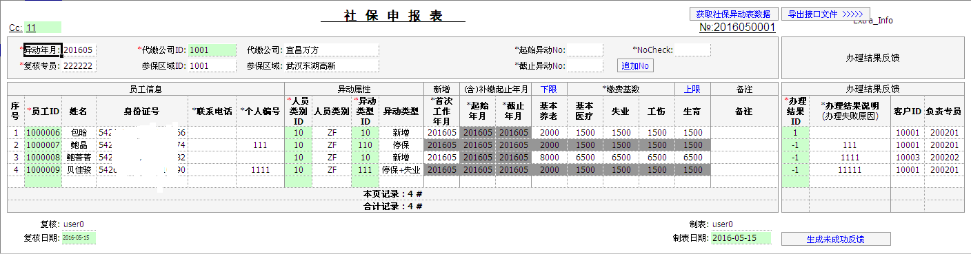The height and width of the screenshot is (254, 971).
Task: Click the 停保 change type cell for 鲍晶
Action: click(x=401, y=145)
